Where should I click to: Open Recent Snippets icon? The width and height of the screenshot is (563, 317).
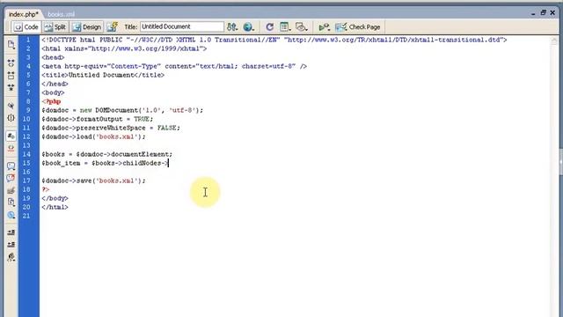(x=11, y=203)
